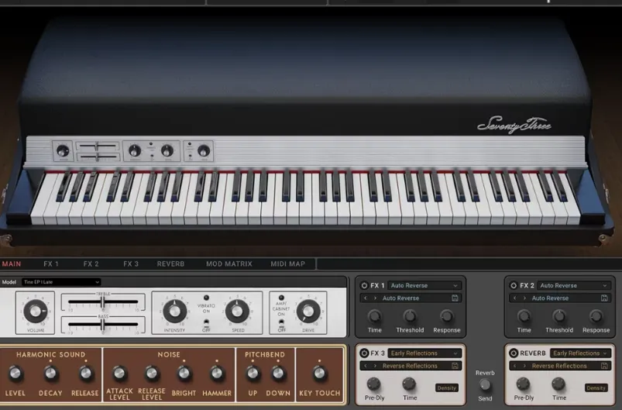Screen dimensions: 622x410
Task: Toggle the FX 2 power button
Action: pyautogui.click(x=514, y=285)
